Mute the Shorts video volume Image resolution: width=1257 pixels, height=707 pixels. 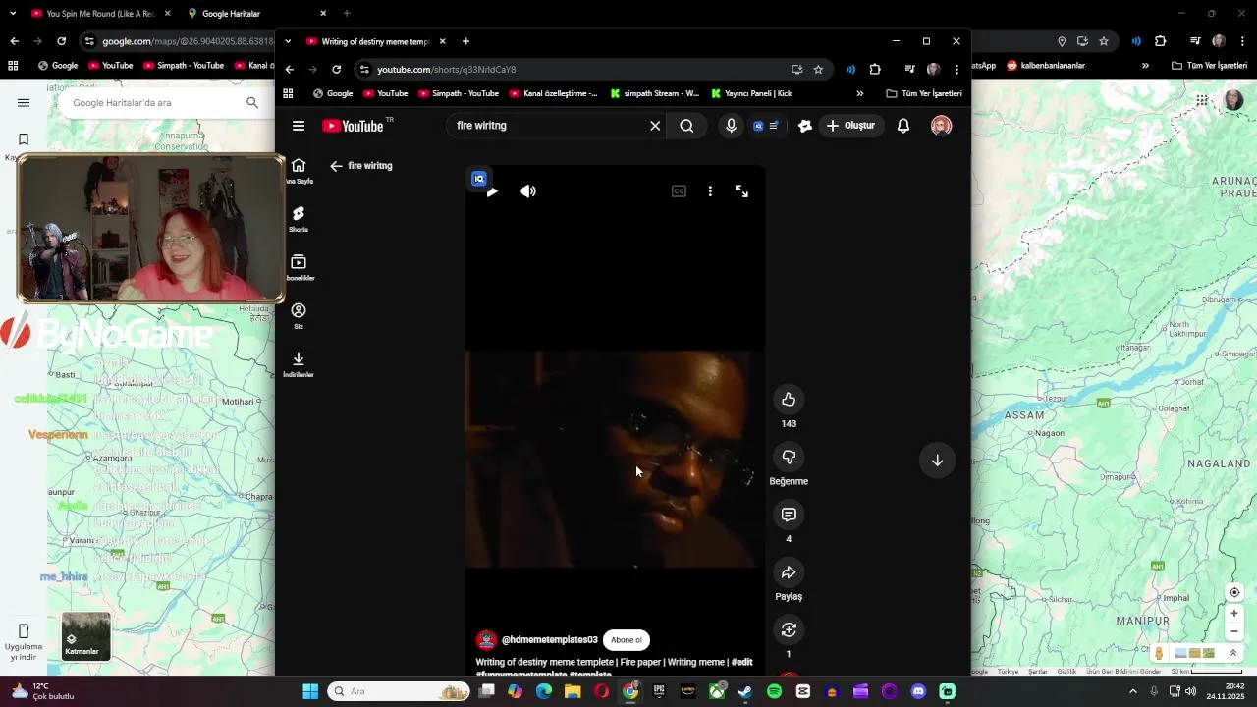point(528,191)
